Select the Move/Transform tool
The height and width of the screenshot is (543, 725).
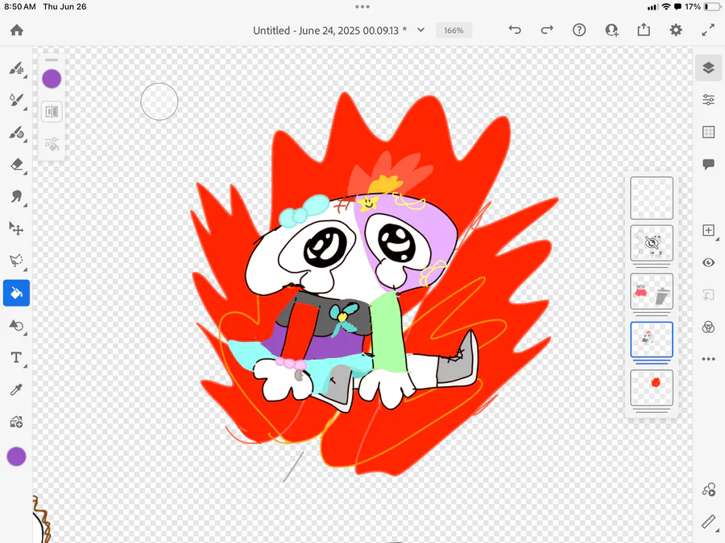click(x=17, y=228)
